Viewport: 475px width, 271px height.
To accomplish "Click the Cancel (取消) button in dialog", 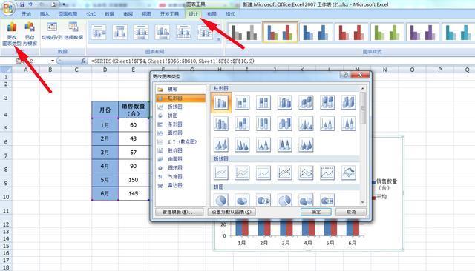I will pyautogui.click(x=351, y=212).
